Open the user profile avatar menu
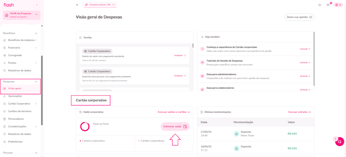346x157 pixels. pos(338,5)
